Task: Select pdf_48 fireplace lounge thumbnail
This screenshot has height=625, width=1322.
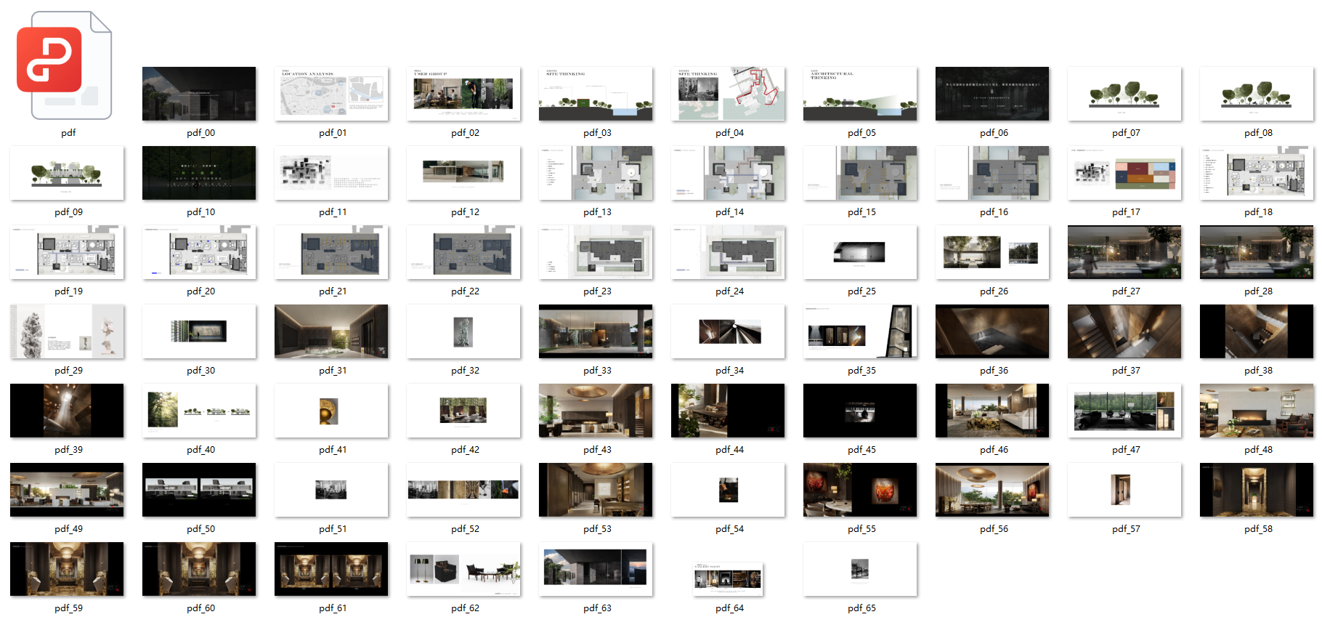Action: (x=1257, y=411)
